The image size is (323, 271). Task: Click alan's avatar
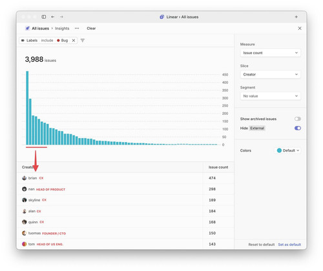25,211
